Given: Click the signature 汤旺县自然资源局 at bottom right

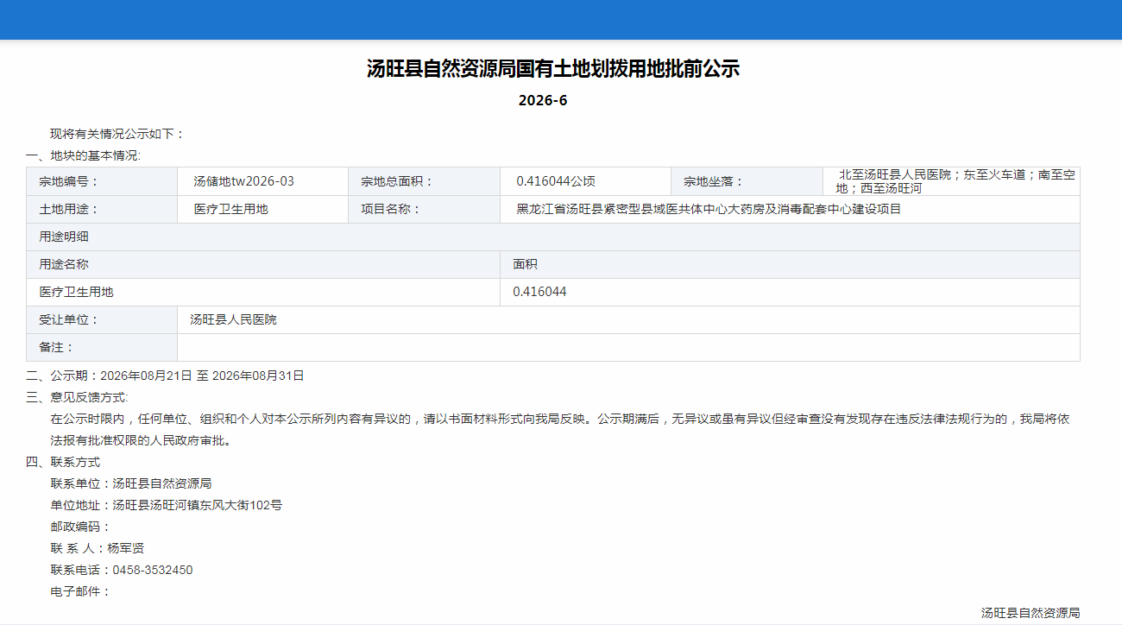Looking at the screenshot, I should 1031,613.
